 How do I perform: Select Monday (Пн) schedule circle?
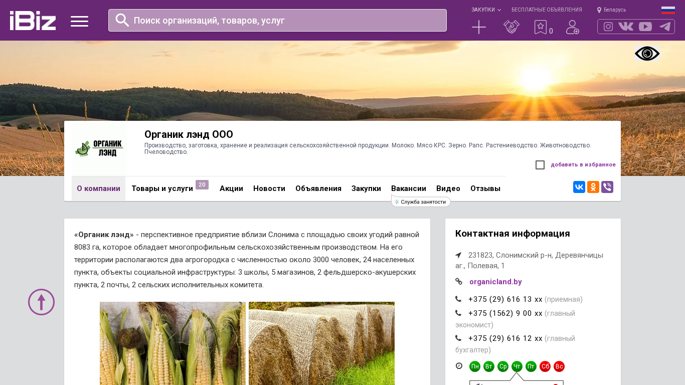click(475, 366)
